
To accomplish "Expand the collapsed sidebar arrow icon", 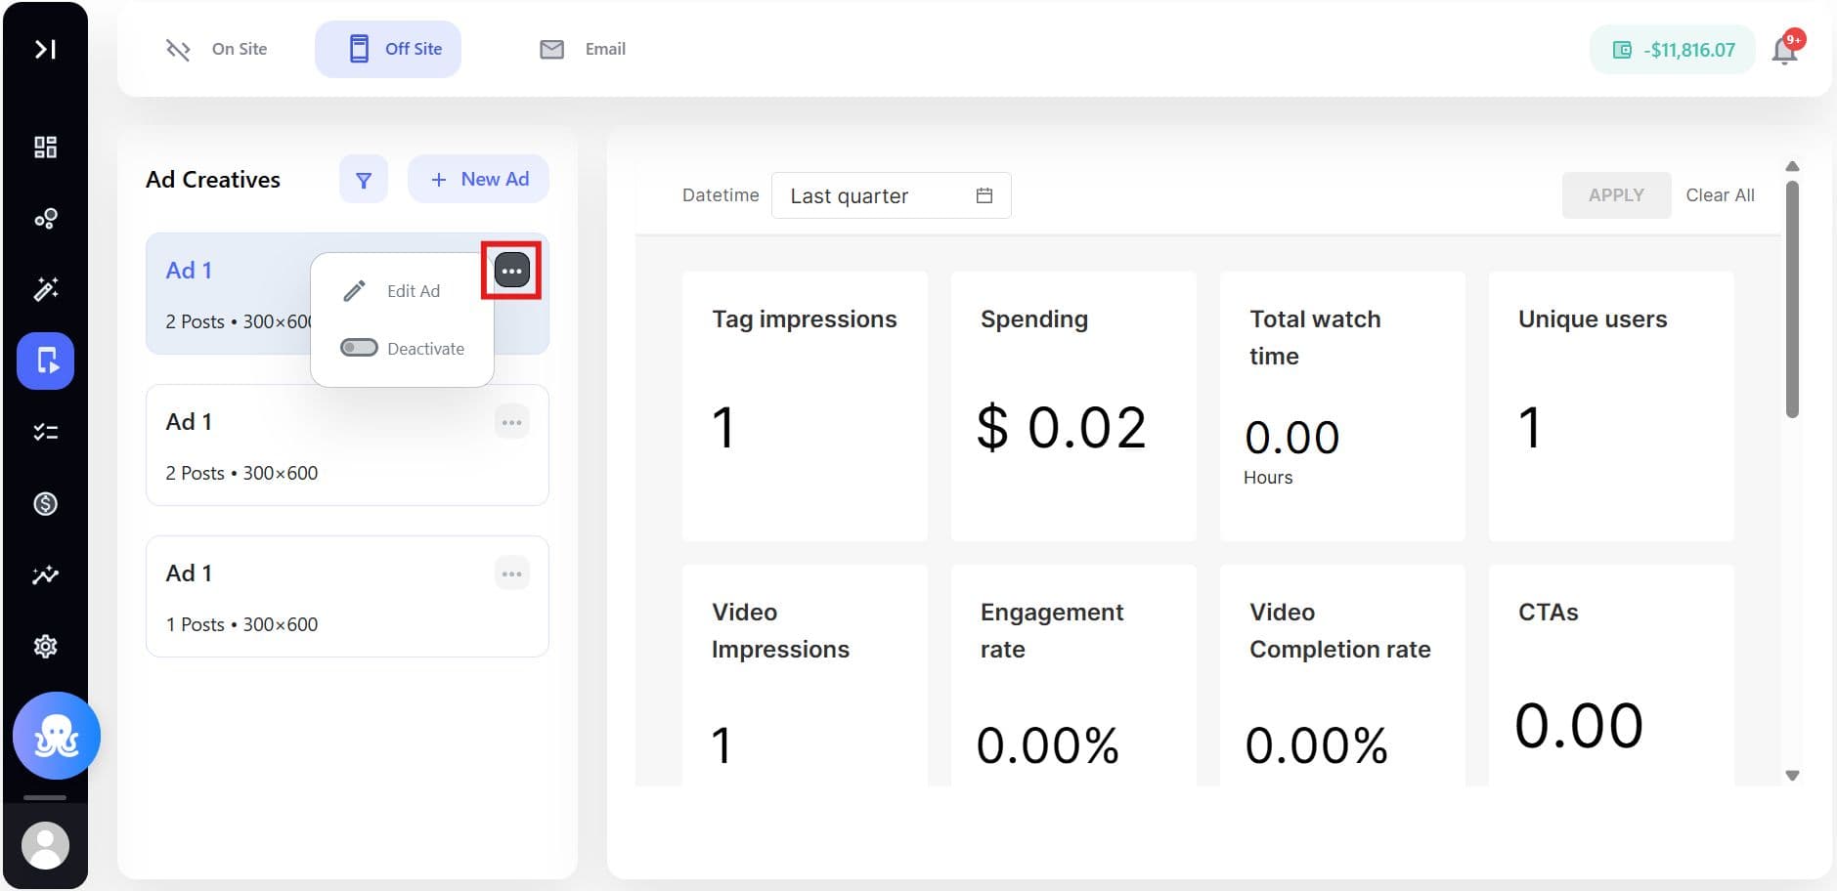I will (x=45, y=49).
